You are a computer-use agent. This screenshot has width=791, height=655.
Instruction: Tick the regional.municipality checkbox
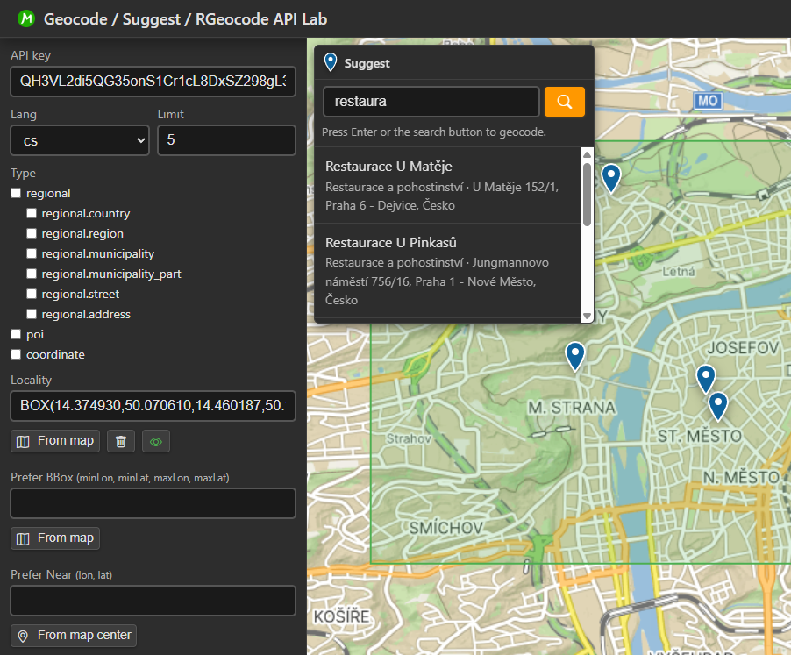coord(32,253)
